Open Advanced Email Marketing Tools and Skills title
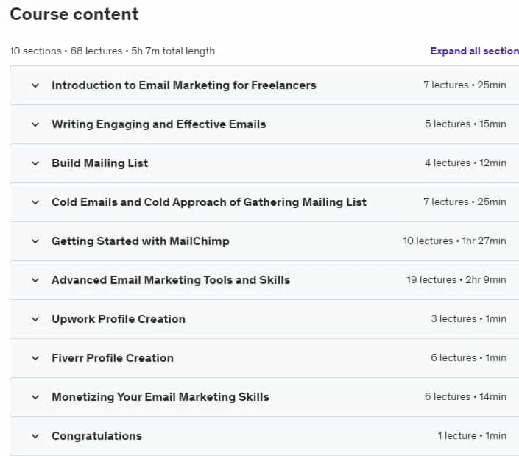This screenshot has height=456, width=519. click(171, 280)
